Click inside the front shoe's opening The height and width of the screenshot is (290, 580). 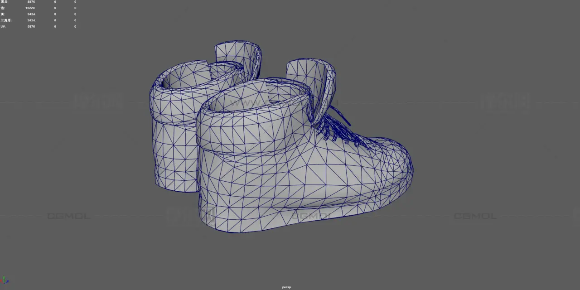pyautogui.click(x=254, y=97)
